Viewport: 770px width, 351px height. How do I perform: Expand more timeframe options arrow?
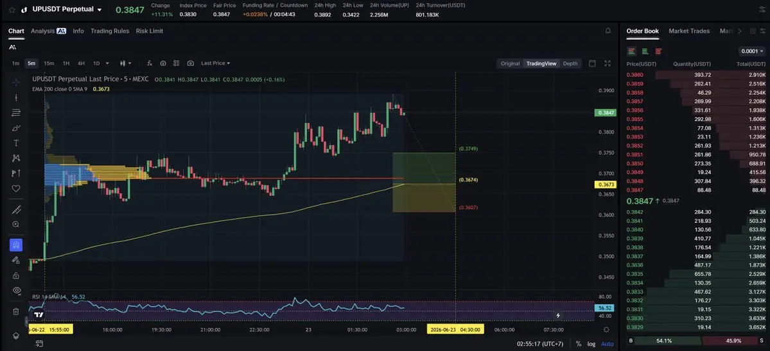[107, 63]
